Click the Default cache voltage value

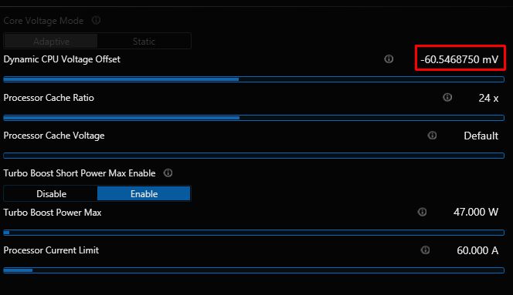tap(481, 136)
